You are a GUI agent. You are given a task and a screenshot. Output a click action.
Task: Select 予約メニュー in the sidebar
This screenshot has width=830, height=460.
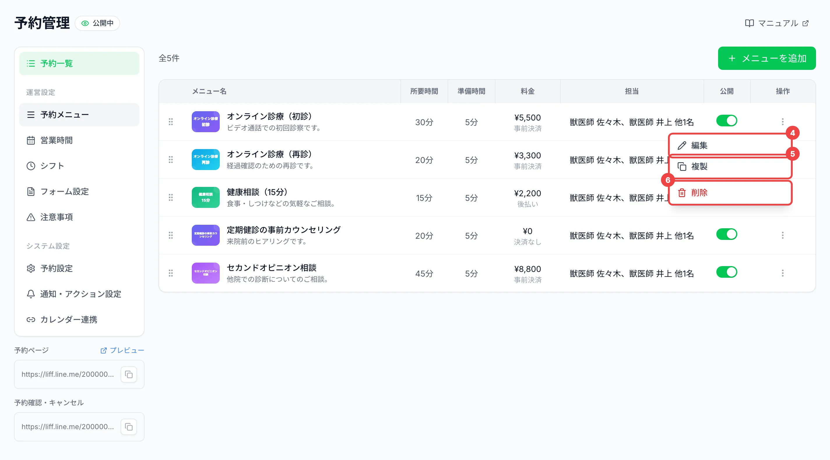[79, 115]
